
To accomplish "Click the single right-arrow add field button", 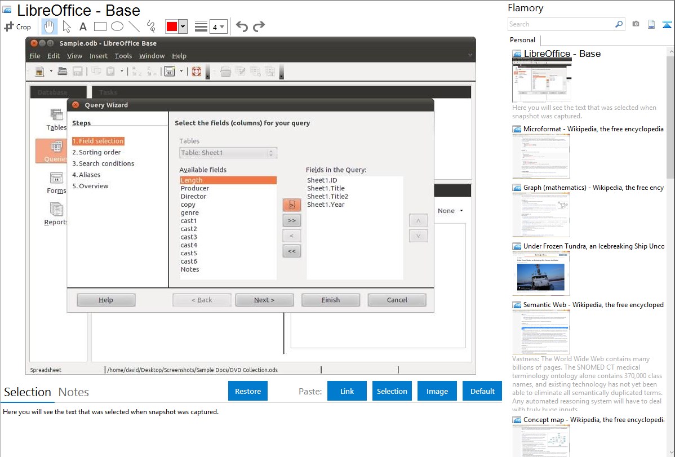I will pyautogui.click(x=291, y=205).
